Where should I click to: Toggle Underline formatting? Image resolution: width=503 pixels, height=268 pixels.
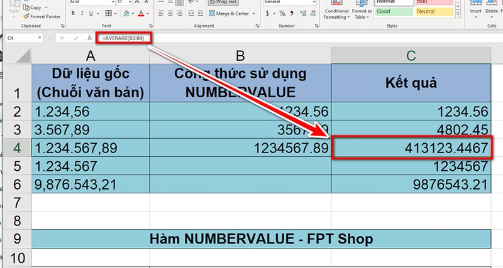91,13
